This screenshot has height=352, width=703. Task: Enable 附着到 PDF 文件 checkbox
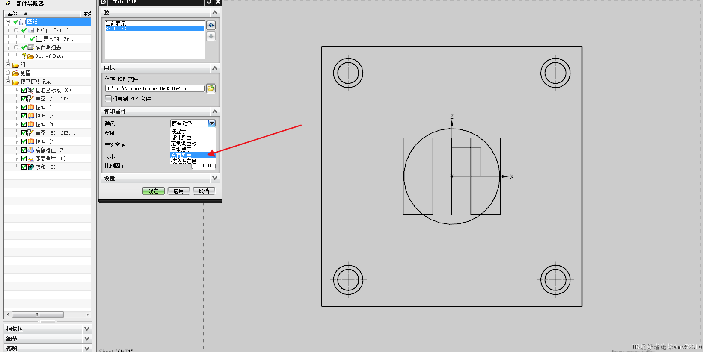coord(108,99)
